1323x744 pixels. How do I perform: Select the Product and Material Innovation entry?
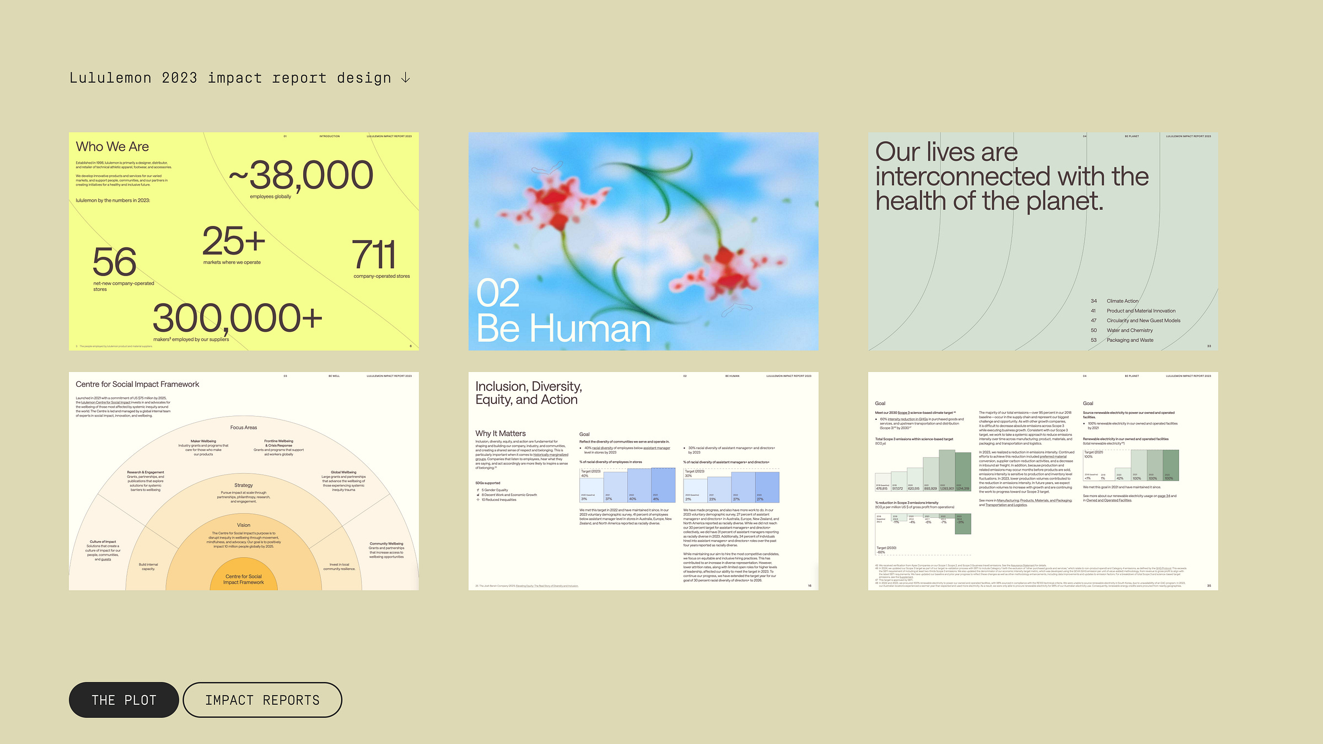click(x=1141, y=311)
